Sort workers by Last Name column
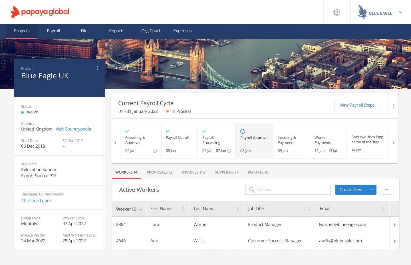Screen dimensions: 411x265 (238, 209)
